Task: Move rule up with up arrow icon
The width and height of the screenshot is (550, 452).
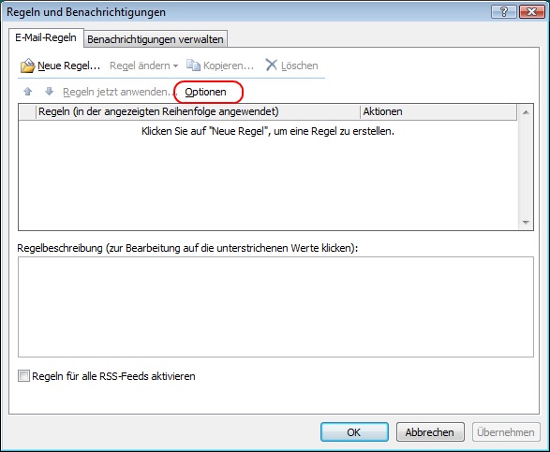Action: coord(28,92)
